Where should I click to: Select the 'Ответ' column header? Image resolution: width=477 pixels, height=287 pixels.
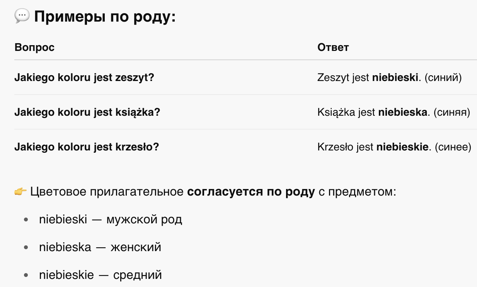pyautogui.click(x=333, y=47)
